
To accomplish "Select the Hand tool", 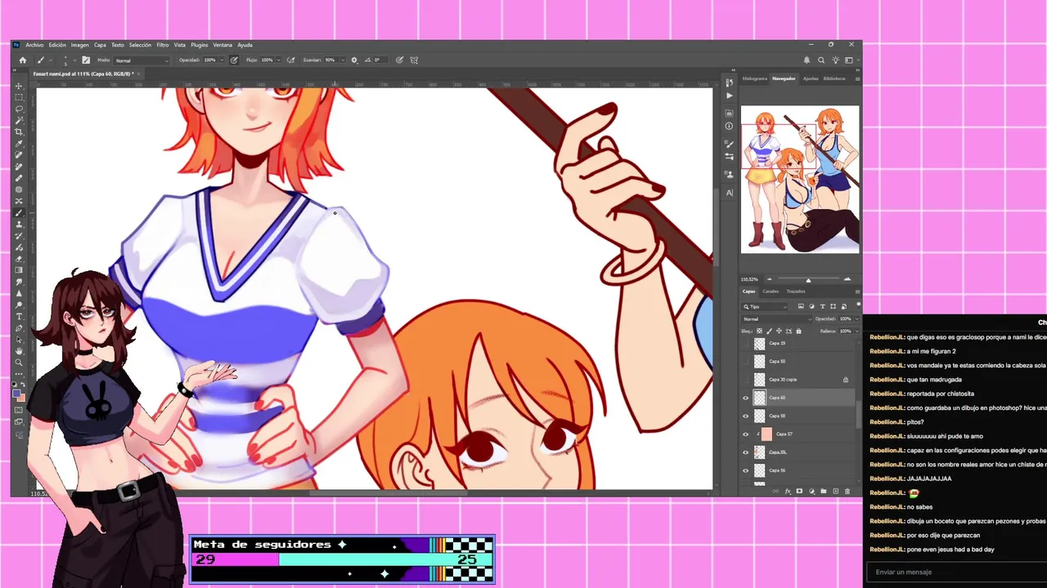I will point(19,352).
